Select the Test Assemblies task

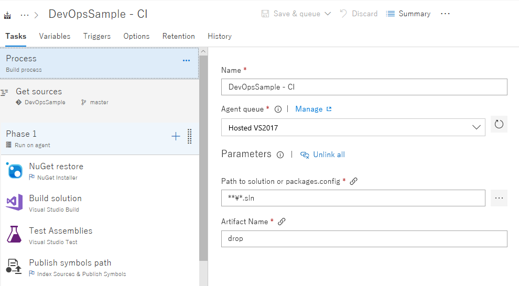(x=99, y=235)
